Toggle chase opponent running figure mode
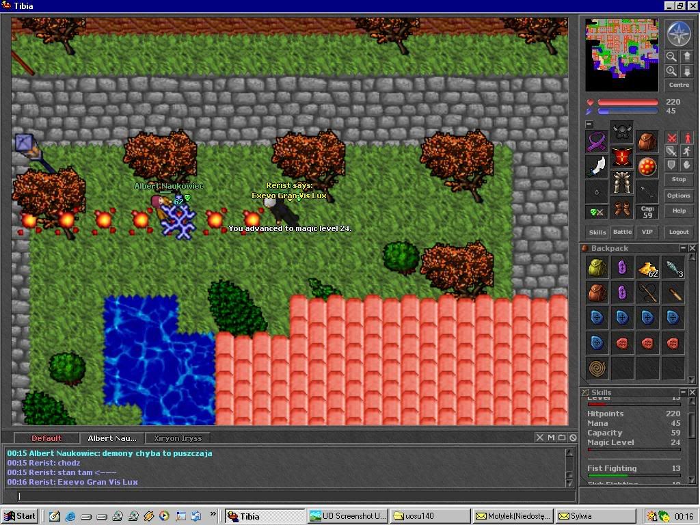 click(687, 151)
